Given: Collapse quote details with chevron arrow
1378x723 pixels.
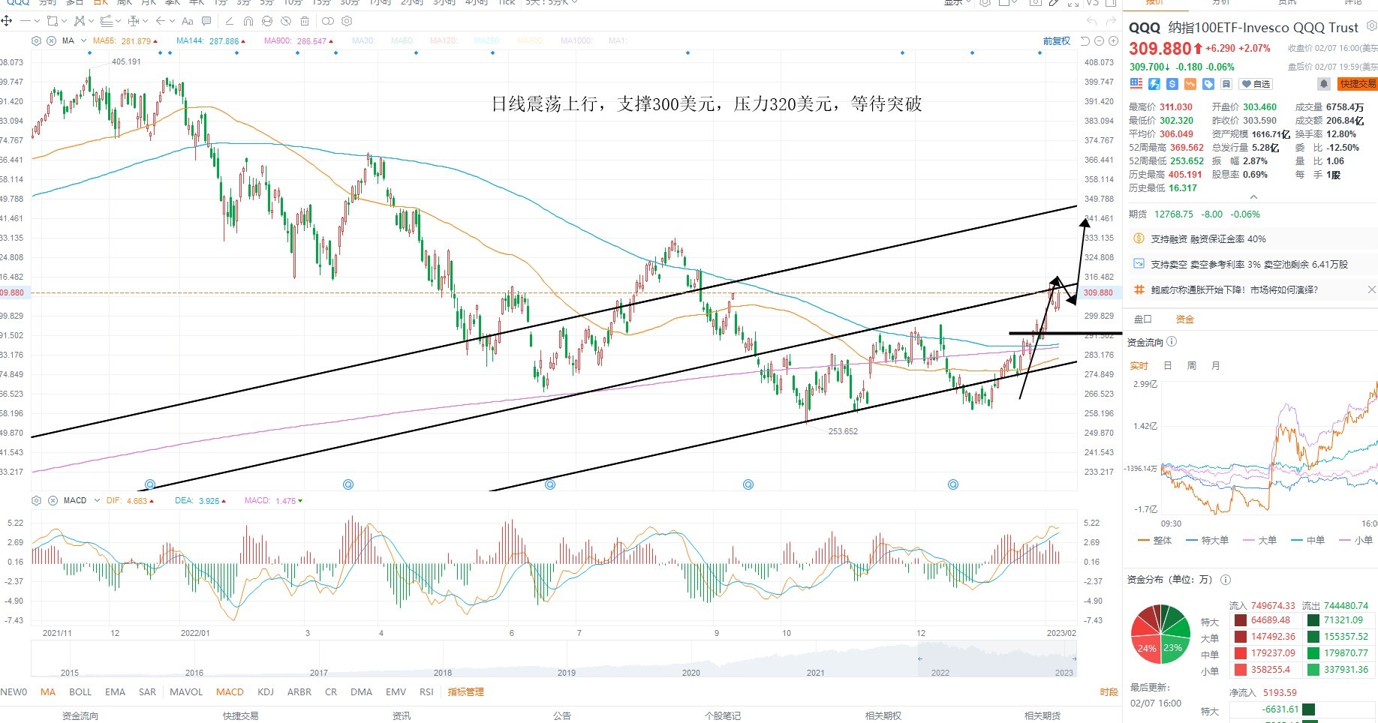Looking at the screenshot, I should click(x=1253, y=197).
